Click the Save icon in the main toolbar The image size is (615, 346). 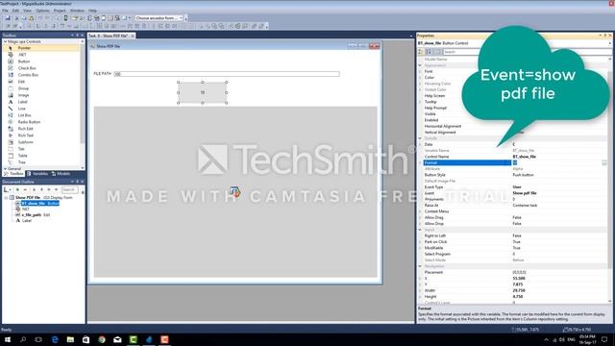[x=8, y=18]
